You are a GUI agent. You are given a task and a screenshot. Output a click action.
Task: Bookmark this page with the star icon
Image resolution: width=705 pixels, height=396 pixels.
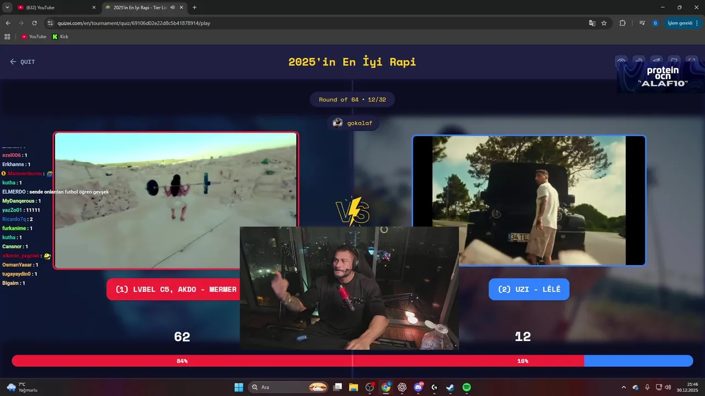pyautogui.click(x=604, y=23)
